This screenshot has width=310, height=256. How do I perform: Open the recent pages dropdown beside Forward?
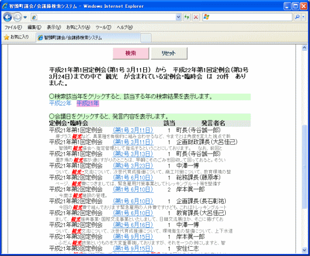25,17
